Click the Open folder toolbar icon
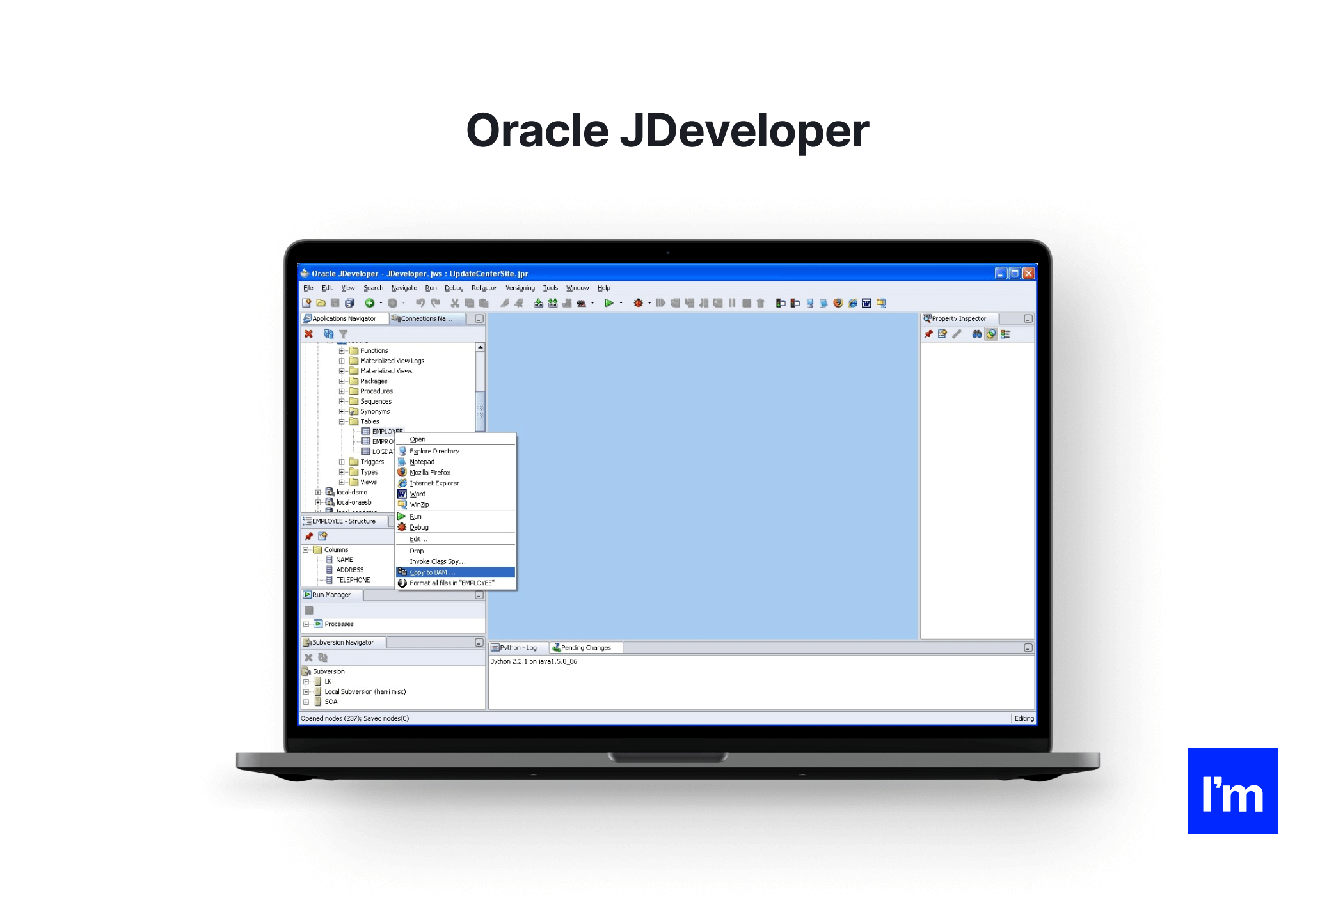Image resolution: width=1336 pixels, height=903 pixels. (x=321, y=303)
